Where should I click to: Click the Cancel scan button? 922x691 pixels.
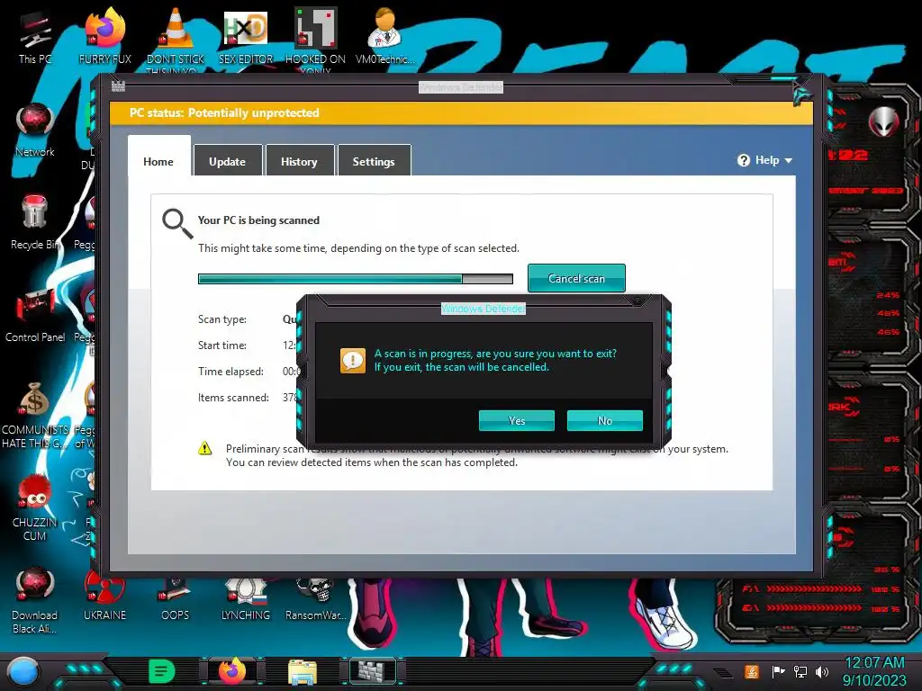[576, 279]
